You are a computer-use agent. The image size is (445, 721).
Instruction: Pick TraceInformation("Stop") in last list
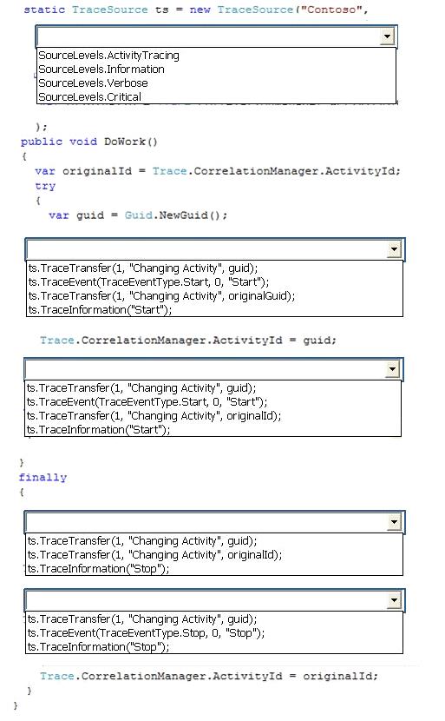coord(98,647)
